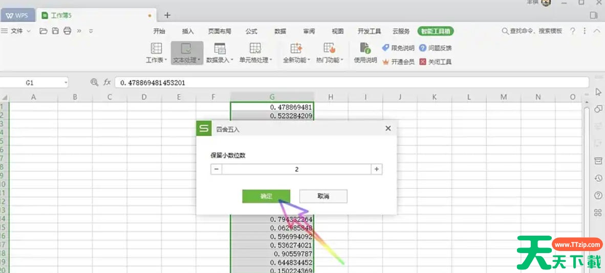The height and width of the screenshot is (273, 605).
Task: Click the Name Box showing G1
Action: 30,82
